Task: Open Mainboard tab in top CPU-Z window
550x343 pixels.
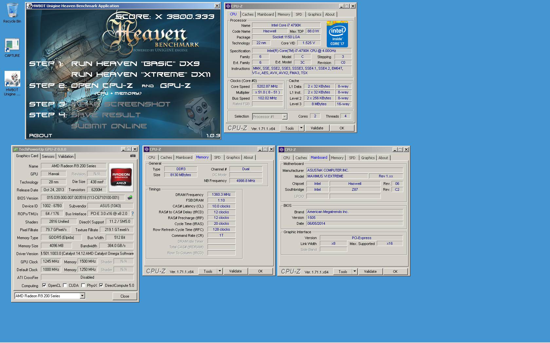Action: click(266, 14)
